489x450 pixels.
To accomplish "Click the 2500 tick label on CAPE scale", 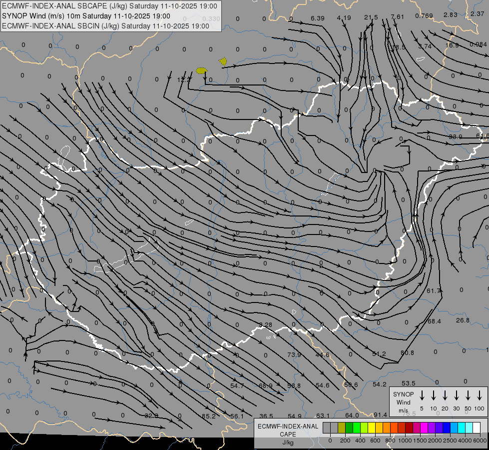I will pos(450,440).
